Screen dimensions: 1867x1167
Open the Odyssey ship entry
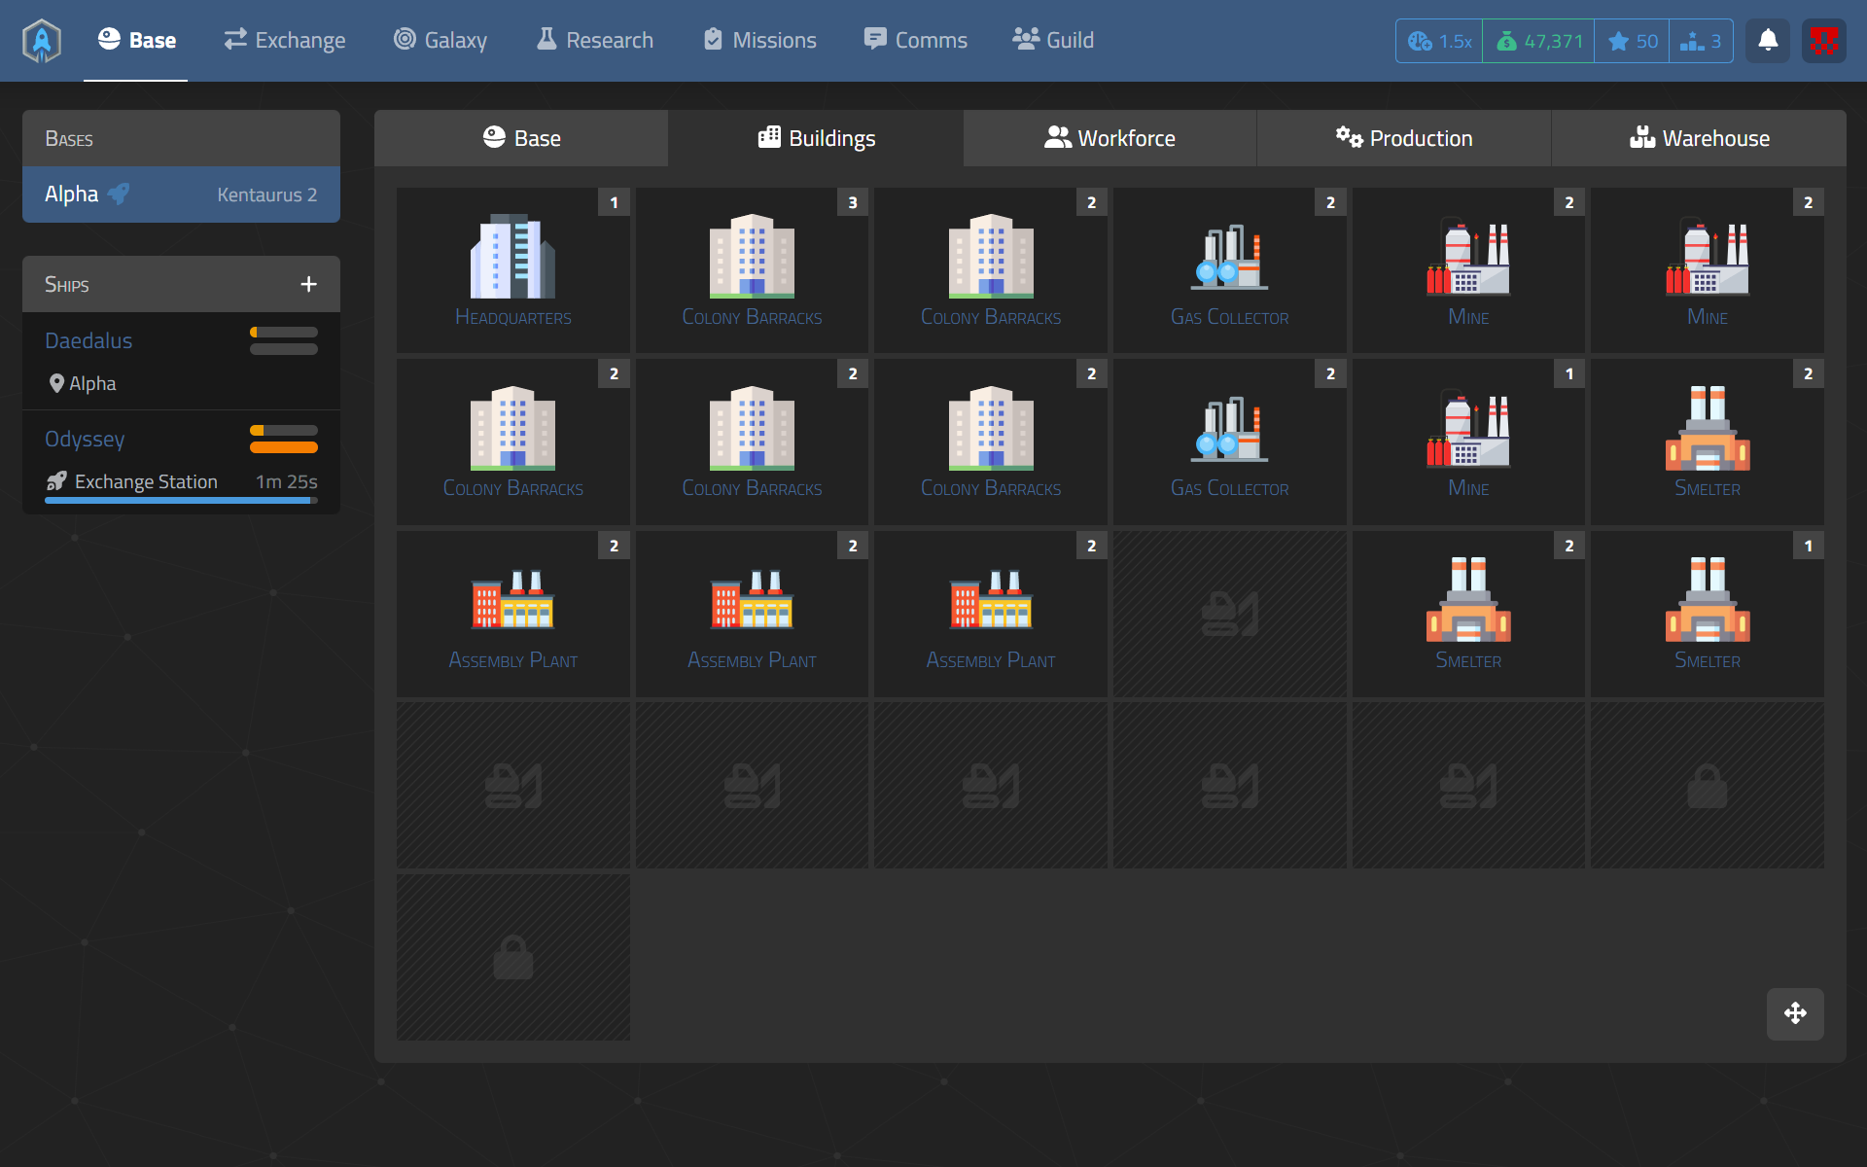click(x=85, y=439)
